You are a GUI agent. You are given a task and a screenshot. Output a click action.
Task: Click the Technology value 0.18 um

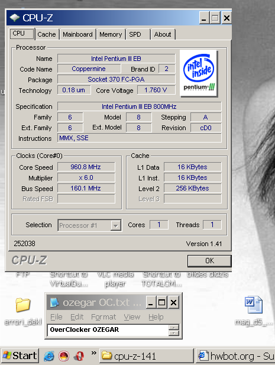point(74,90)
